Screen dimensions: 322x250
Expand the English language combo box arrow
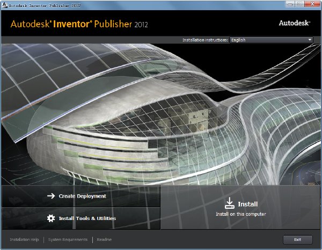pos(310,40)
